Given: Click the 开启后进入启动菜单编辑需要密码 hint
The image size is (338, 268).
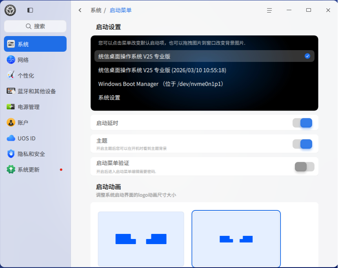Looking at the screenshot, I should (x=126, y=172).
